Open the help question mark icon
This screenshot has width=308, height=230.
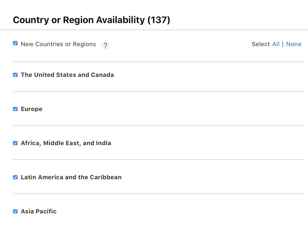click(x=105, y=46)
